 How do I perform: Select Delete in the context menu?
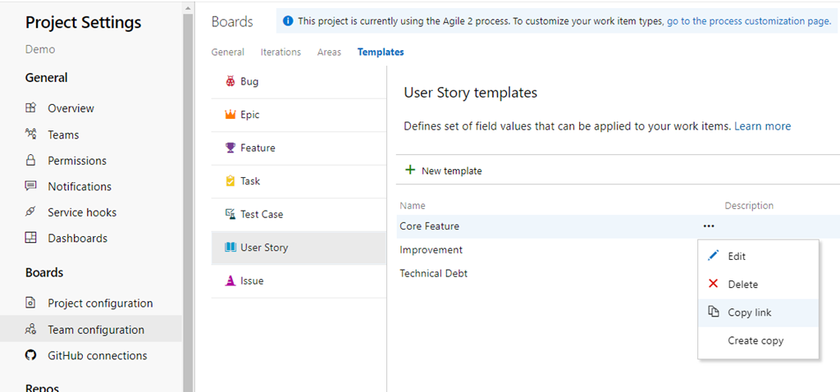point(742,285)
